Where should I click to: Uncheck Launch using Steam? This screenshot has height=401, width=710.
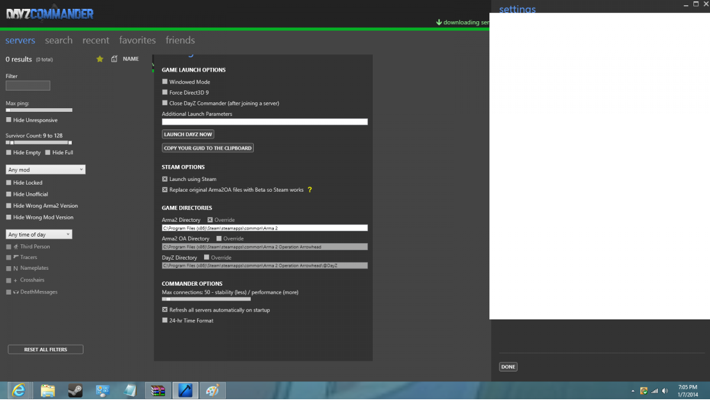coord(165,179)
